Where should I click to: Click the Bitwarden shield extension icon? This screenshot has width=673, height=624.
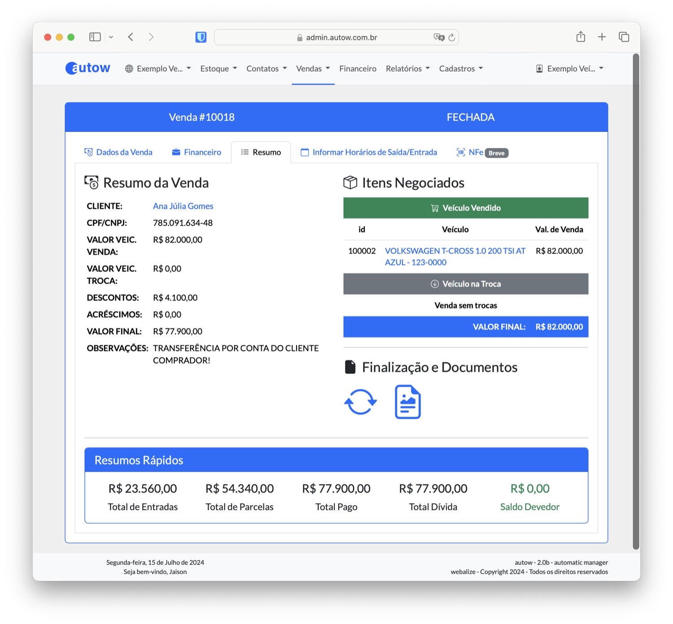click(201, 37)
